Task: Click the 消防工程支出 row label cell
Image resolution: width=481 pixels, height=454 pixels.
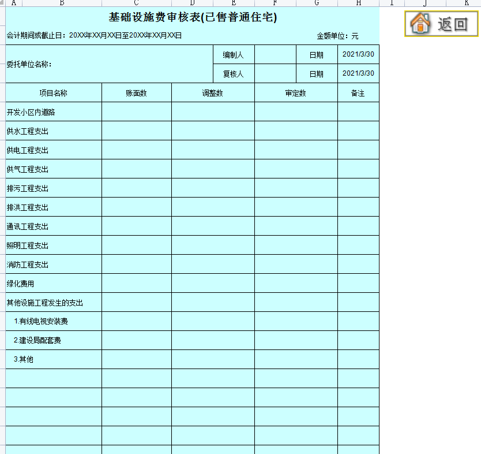Action: pos(53,264)
